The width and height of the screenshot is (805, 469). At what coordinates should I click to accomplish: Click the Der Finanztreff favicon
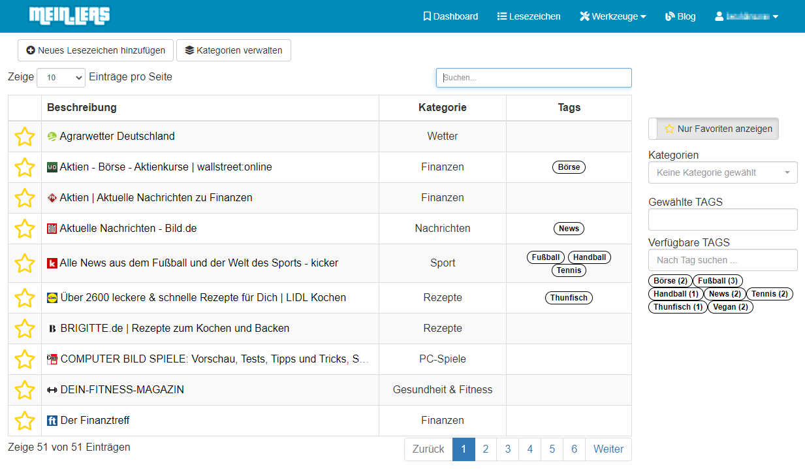click(x=52, y=421)
